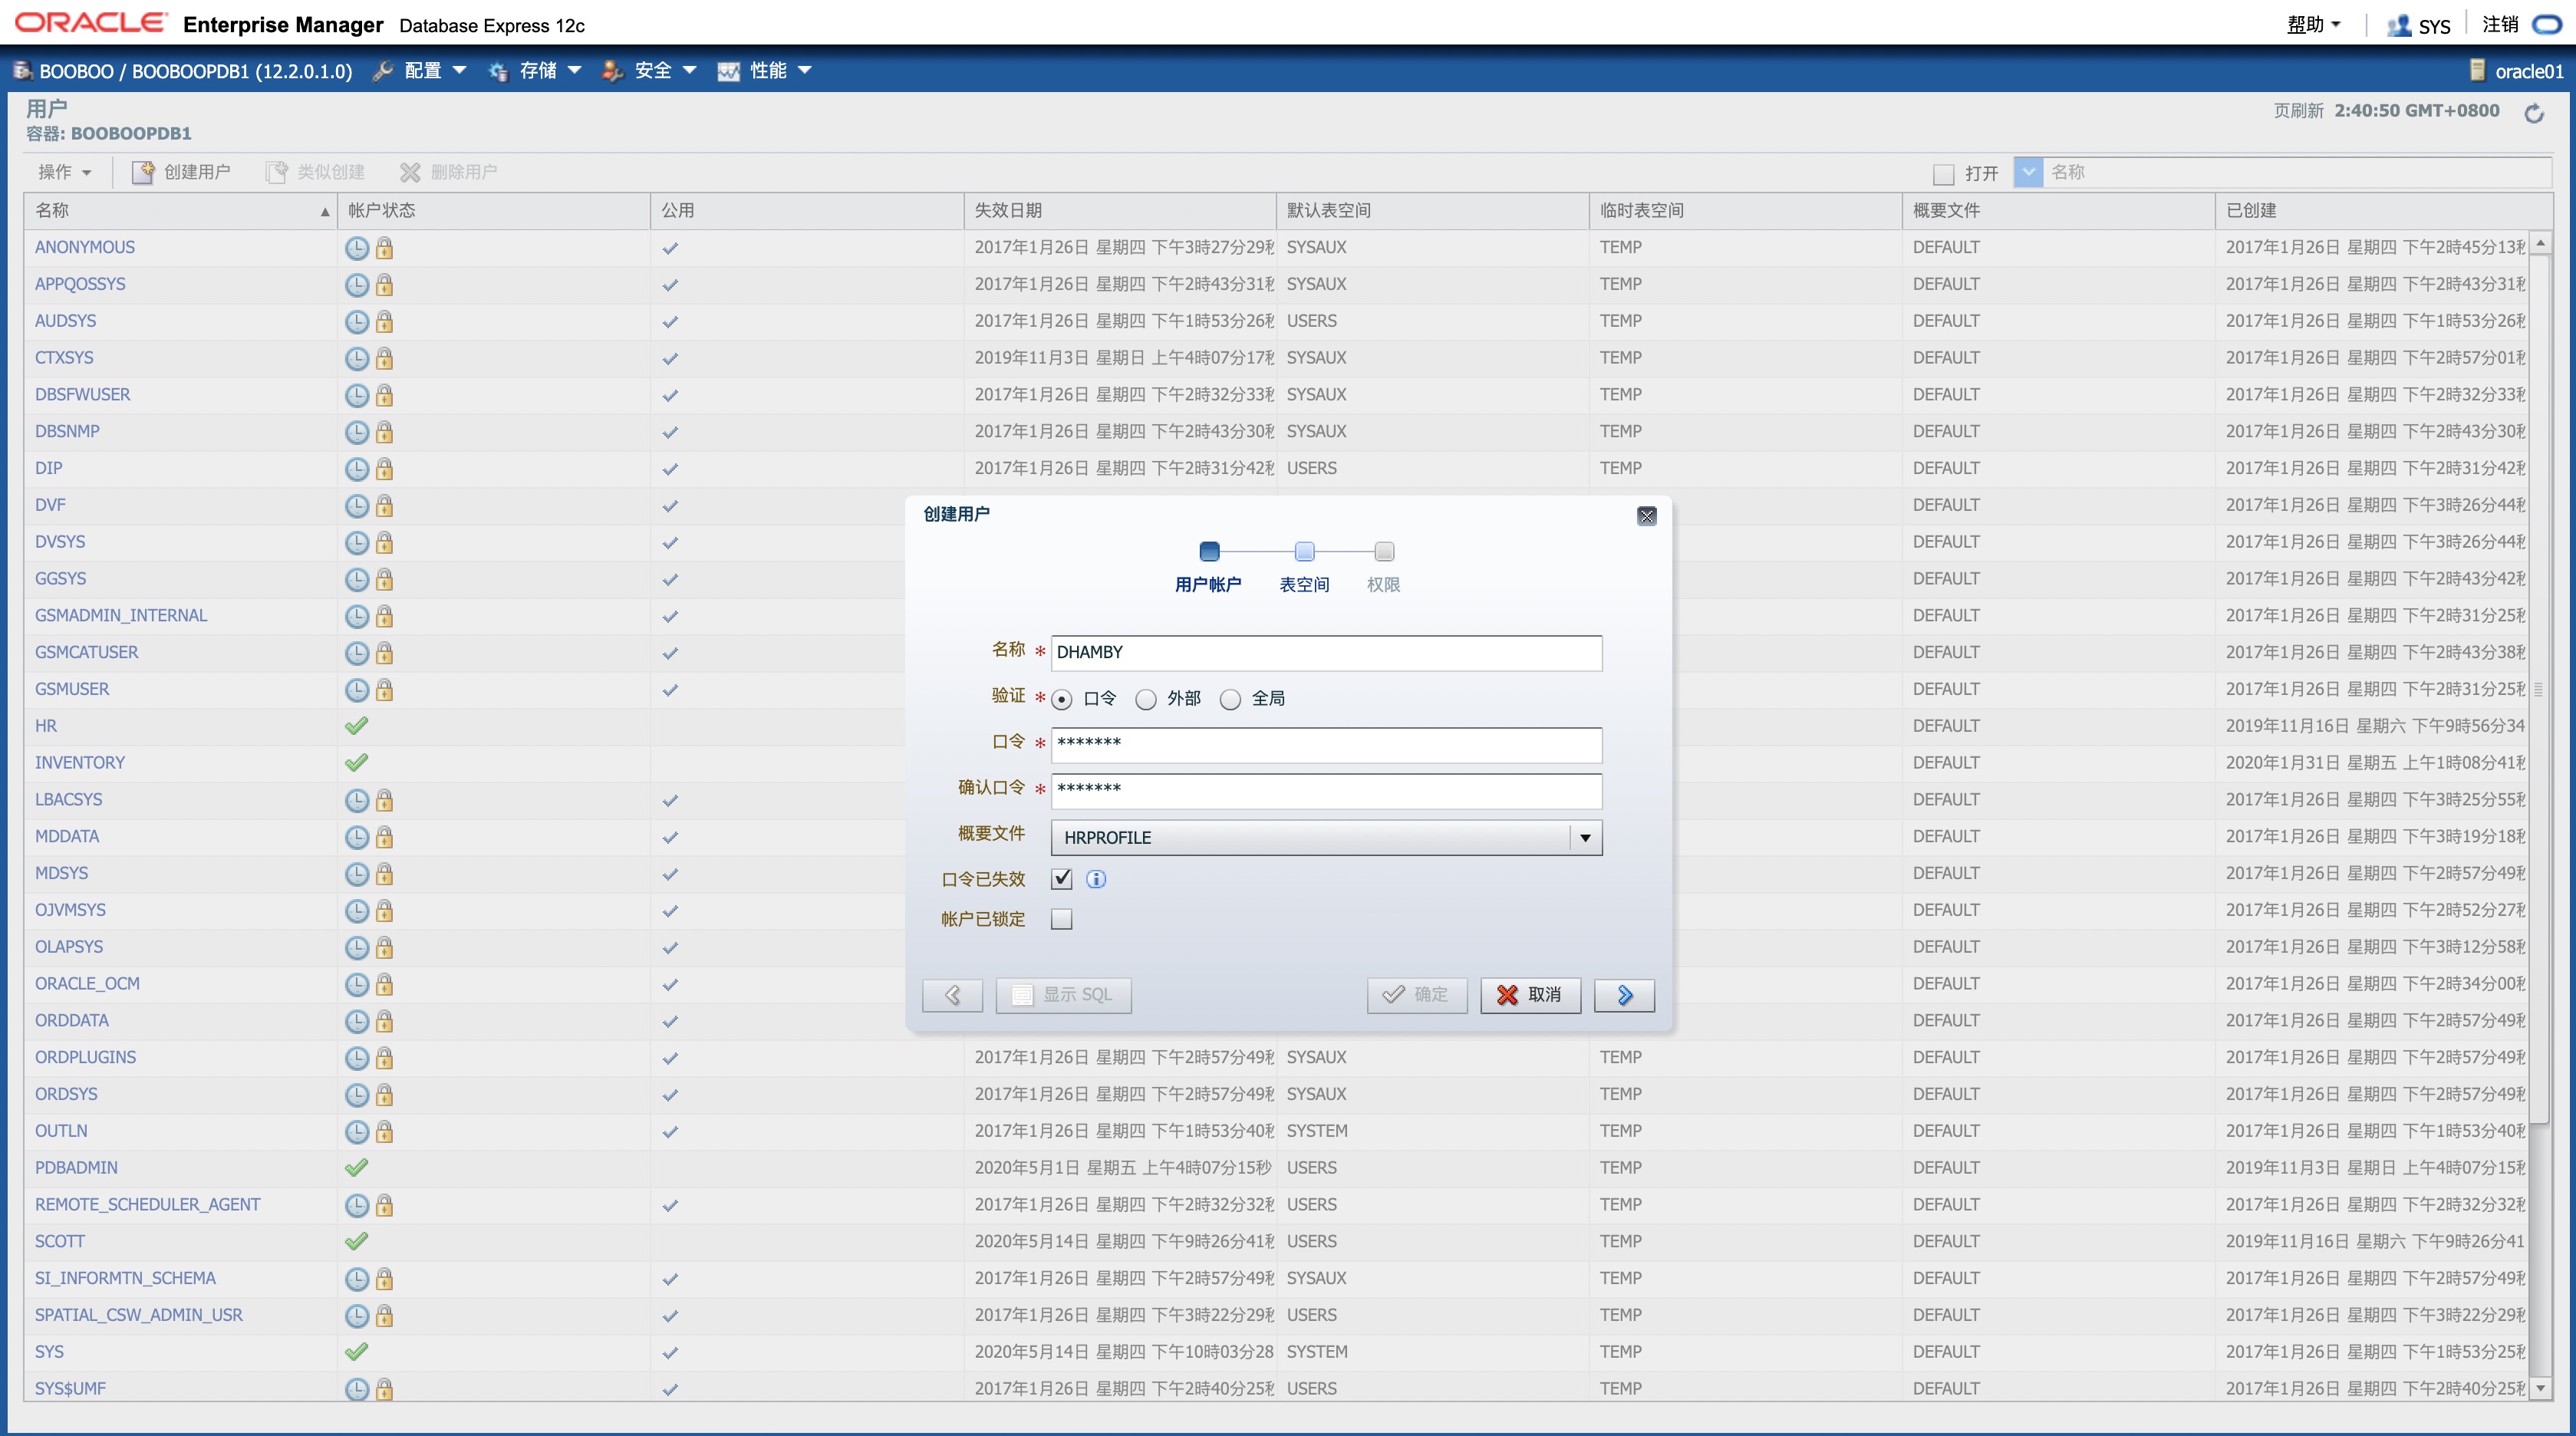Click lock icon in ANONYMOUS row
Image resolution: width=2576 pixels, height=1436 pixels.
[x=384, y=248]
